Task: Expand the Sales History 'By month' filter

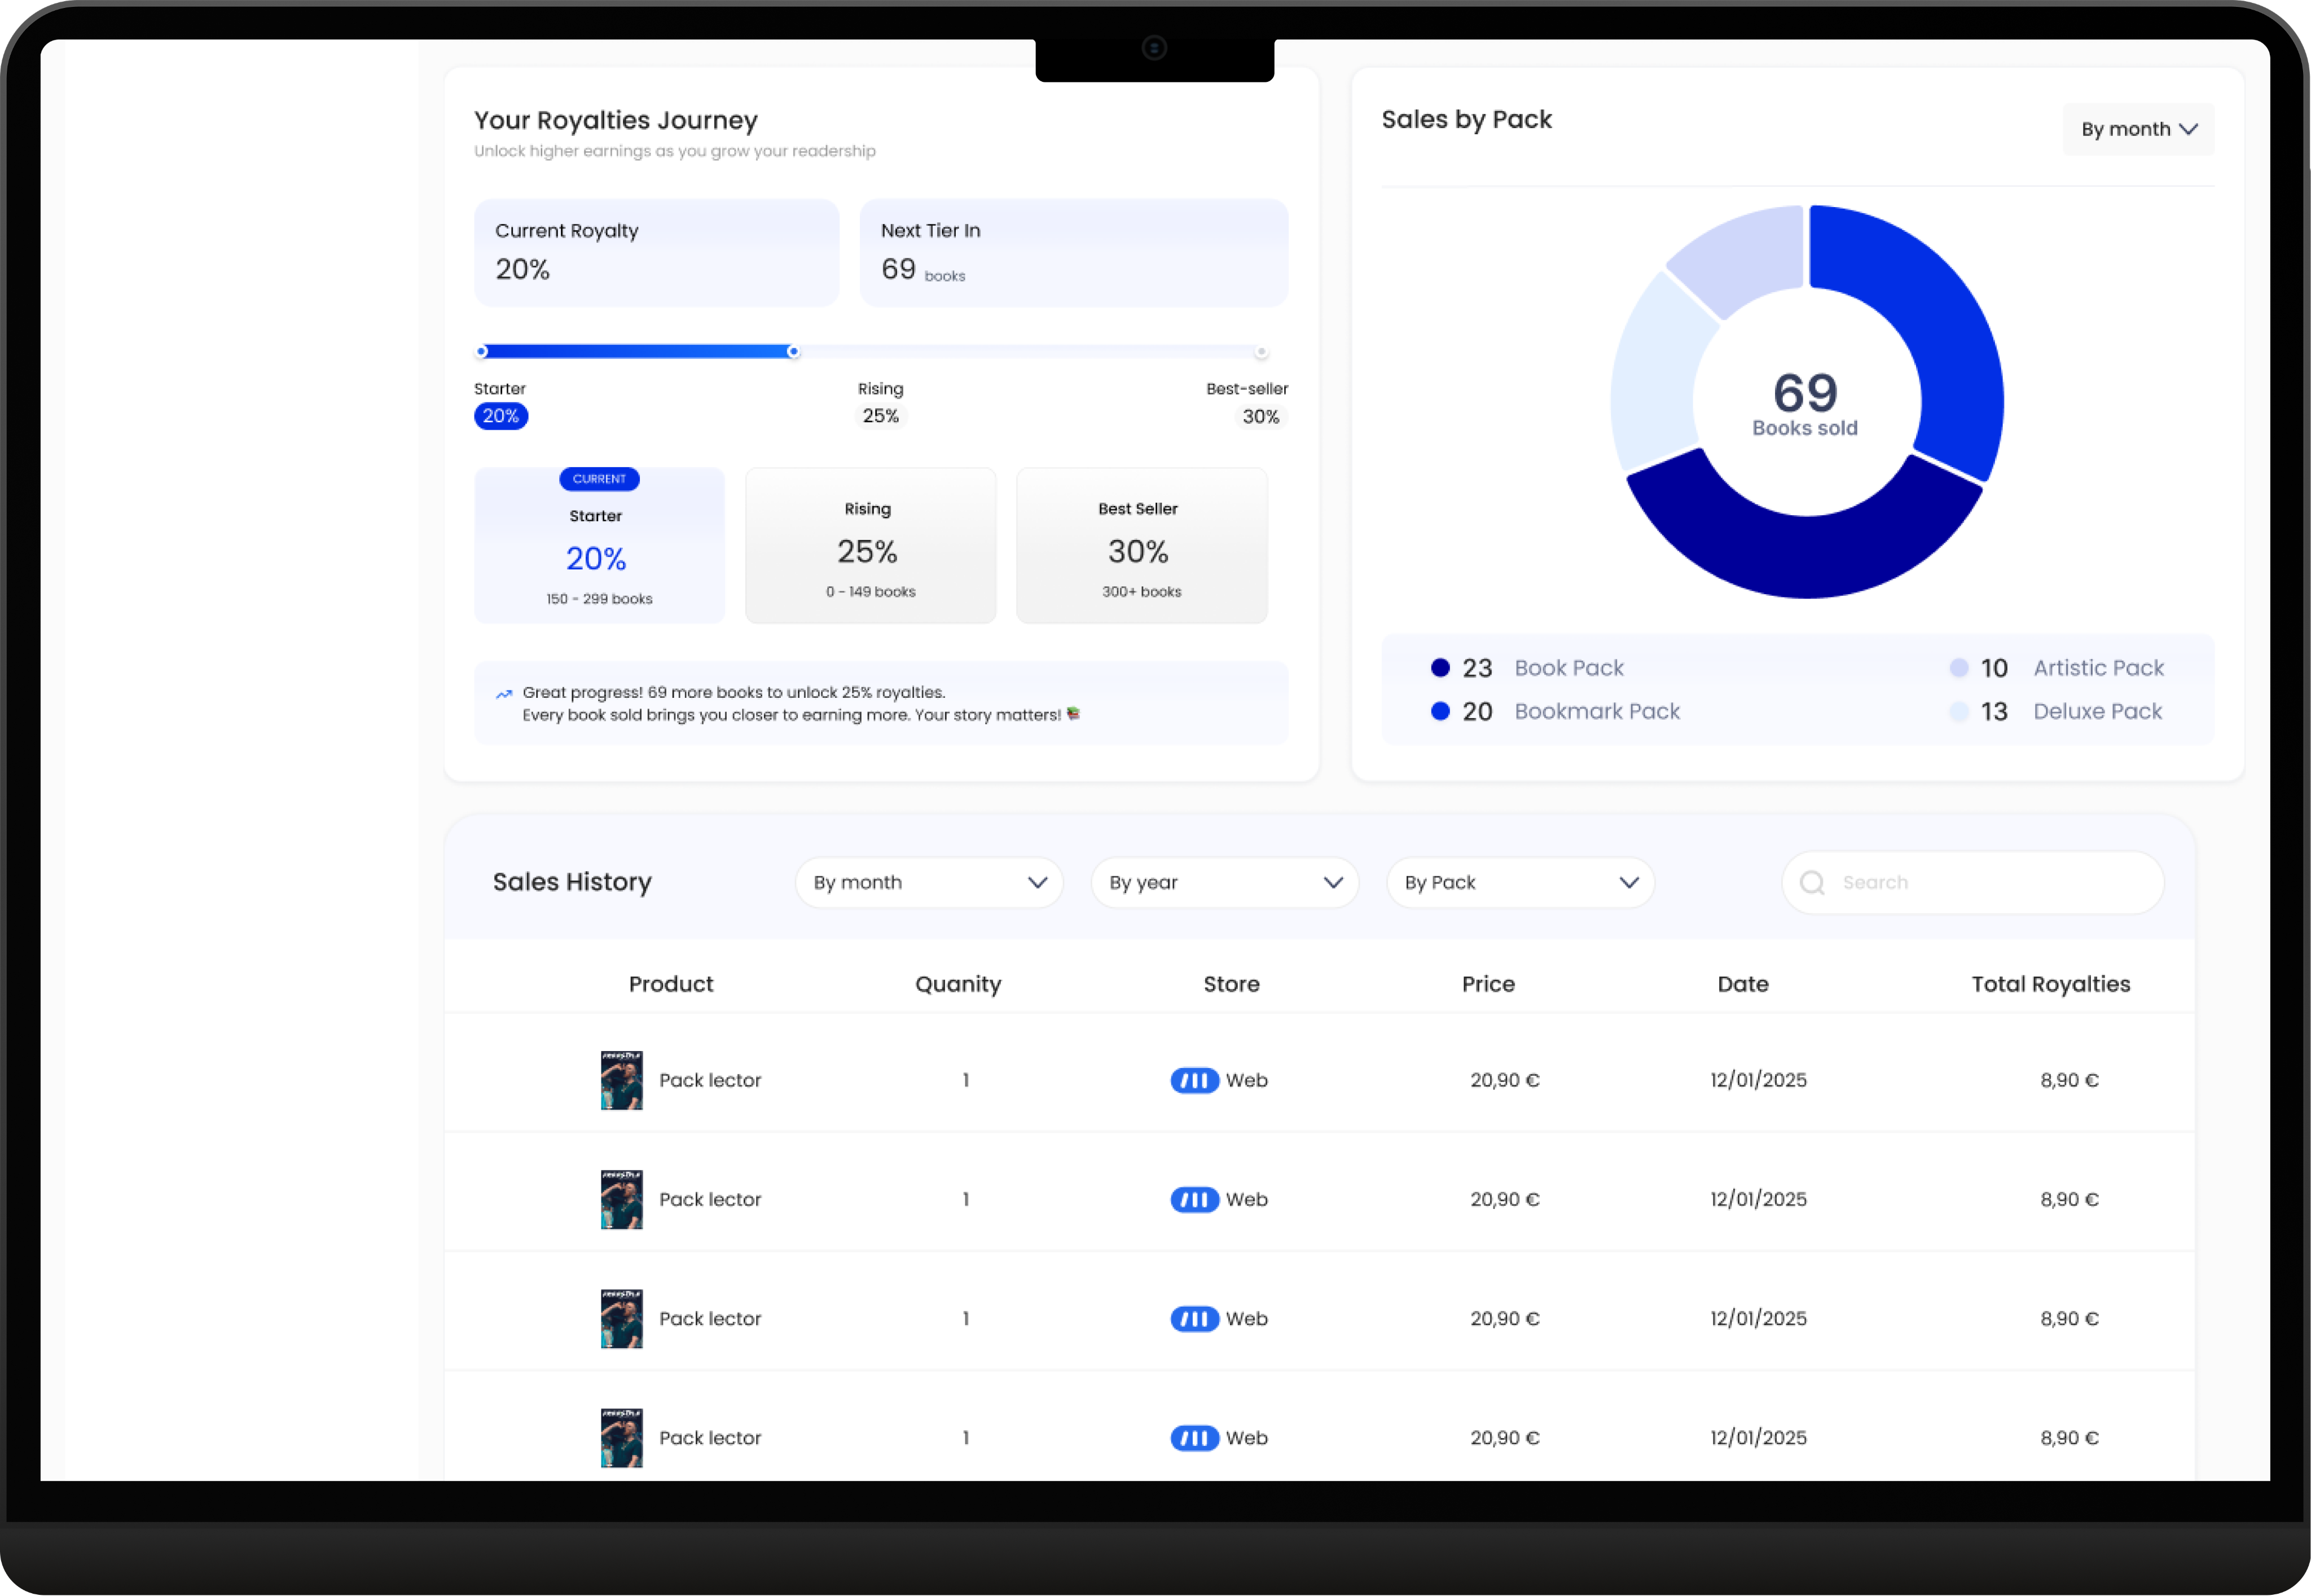Action: coord(928,883)
